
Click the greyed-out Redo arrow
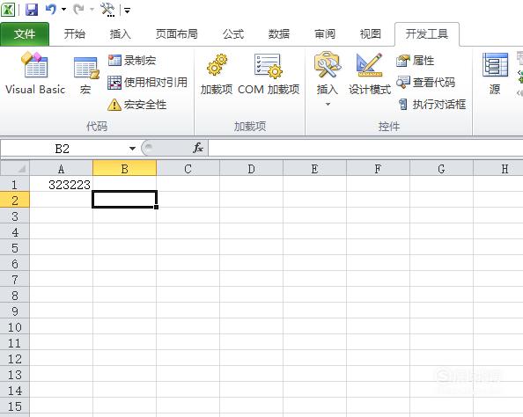(78, 10)
